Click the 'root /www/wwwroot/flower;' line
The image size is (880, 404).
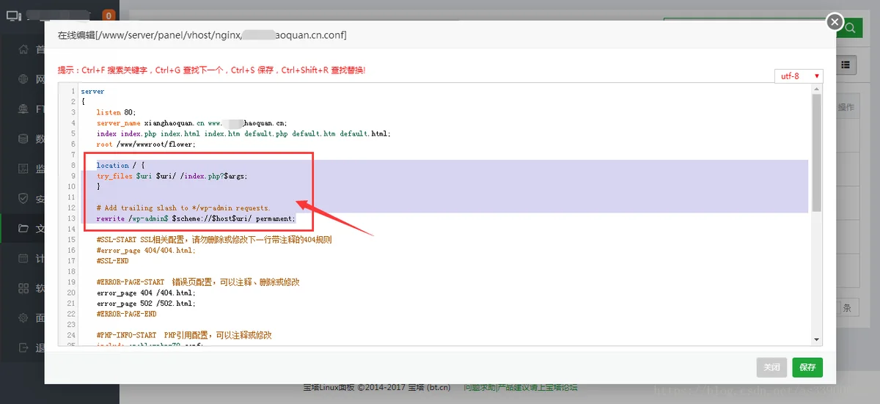pos(146,144)
